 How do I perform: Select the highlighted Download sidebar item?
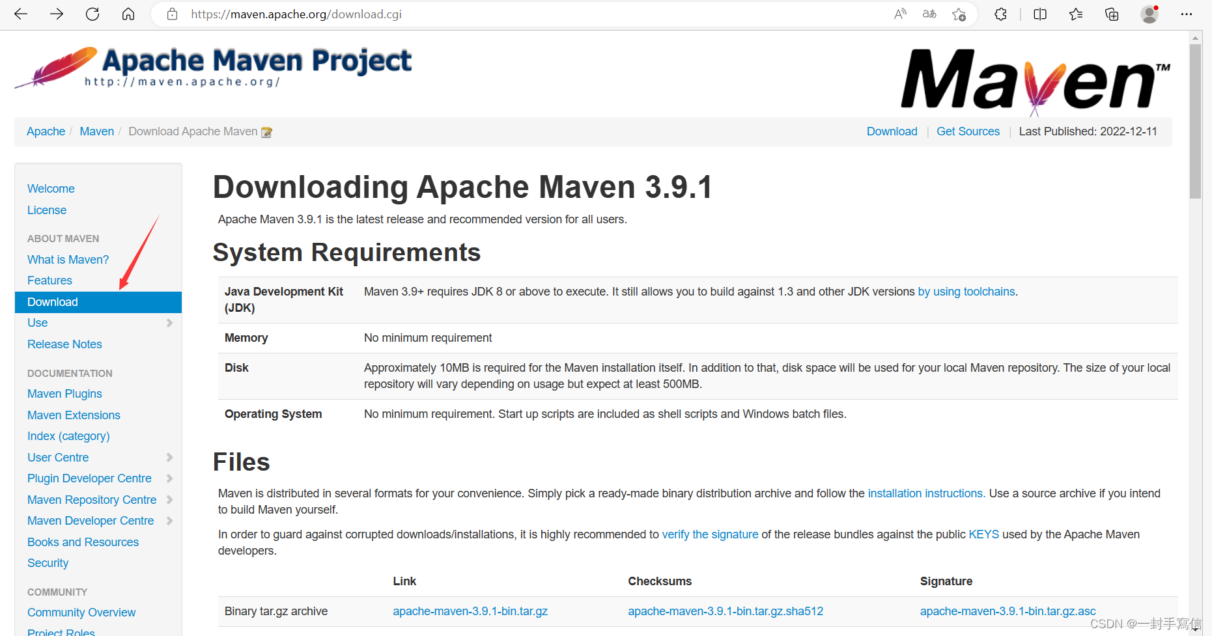98,302
